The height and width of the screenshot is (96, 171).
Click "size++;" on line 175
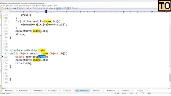20,34
